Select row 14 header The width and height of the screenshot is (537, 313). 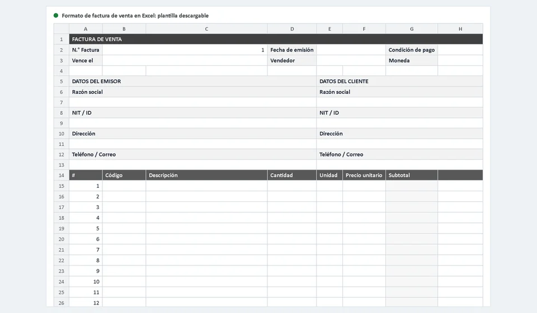(x=62, y=175)
